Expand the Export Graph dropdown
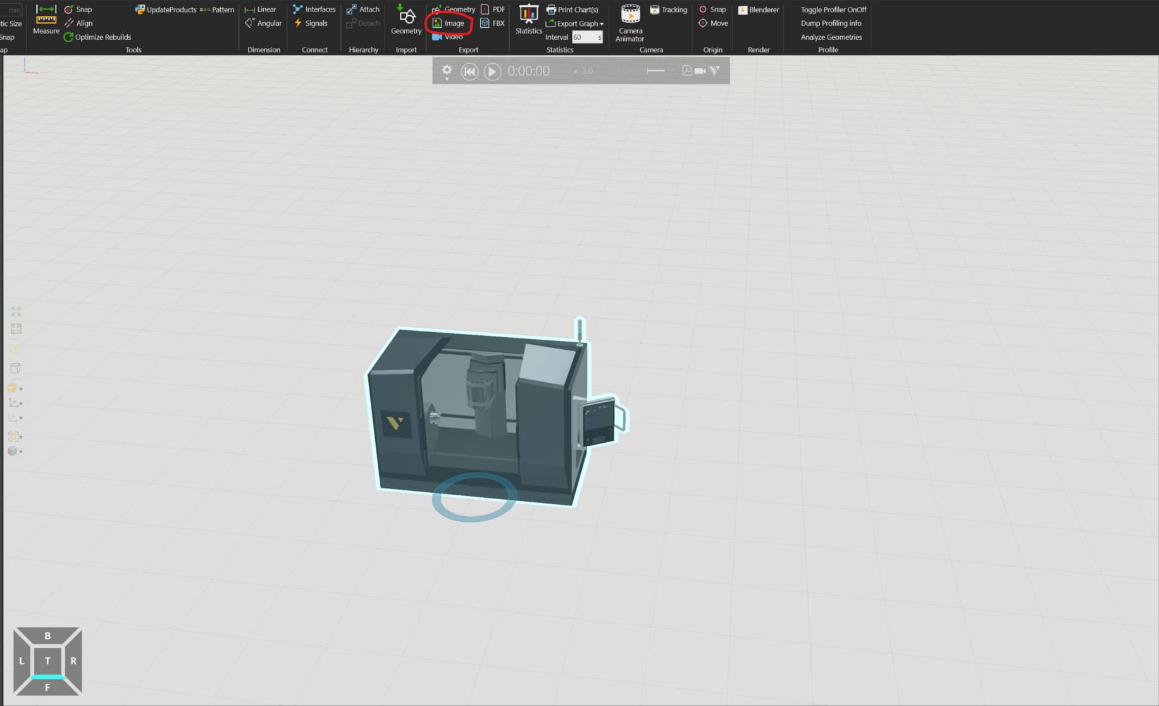Screen dimensions: 1159x706 (601, 24)
